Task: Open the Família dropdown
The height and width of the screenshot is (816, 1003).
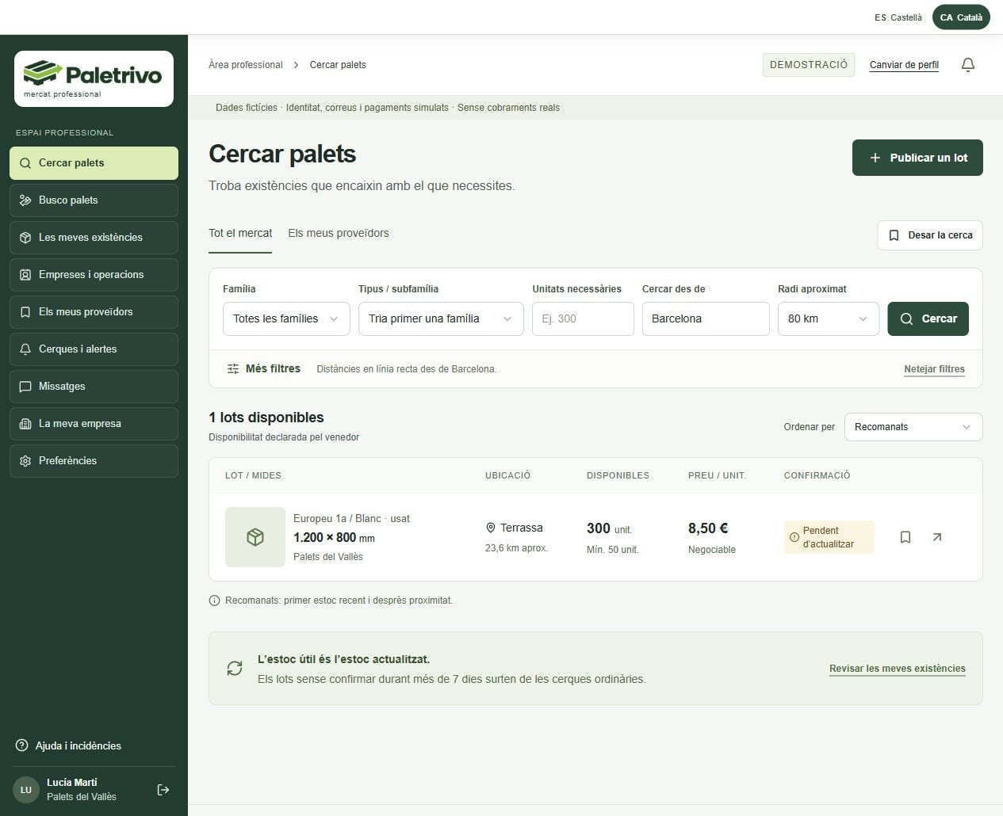Action: coord(286,318)
